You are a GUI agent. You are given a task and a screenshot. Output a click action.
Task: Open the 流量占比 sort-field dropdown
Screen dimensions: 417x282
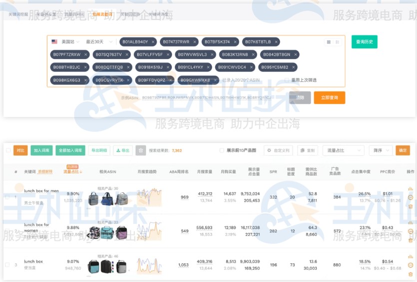click(344, 150)
